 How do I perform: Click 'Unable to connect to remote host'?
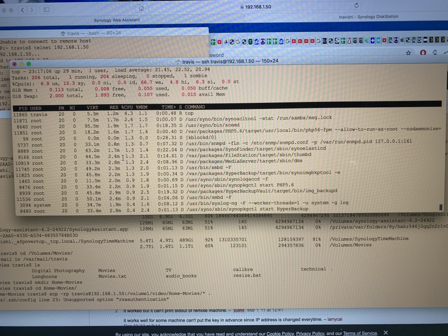(x=45, y=41)
